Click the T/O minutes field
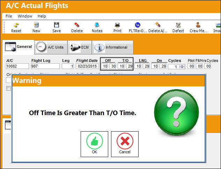 click(x=130, y=66)
